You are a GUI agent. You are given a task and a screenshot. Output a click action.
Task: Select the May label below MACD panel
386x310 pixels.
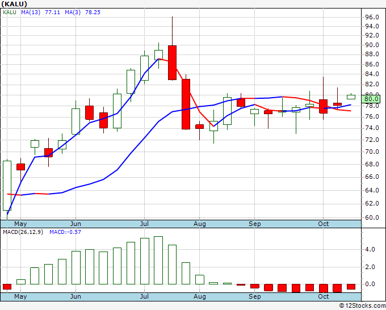(x=20, y=296)
